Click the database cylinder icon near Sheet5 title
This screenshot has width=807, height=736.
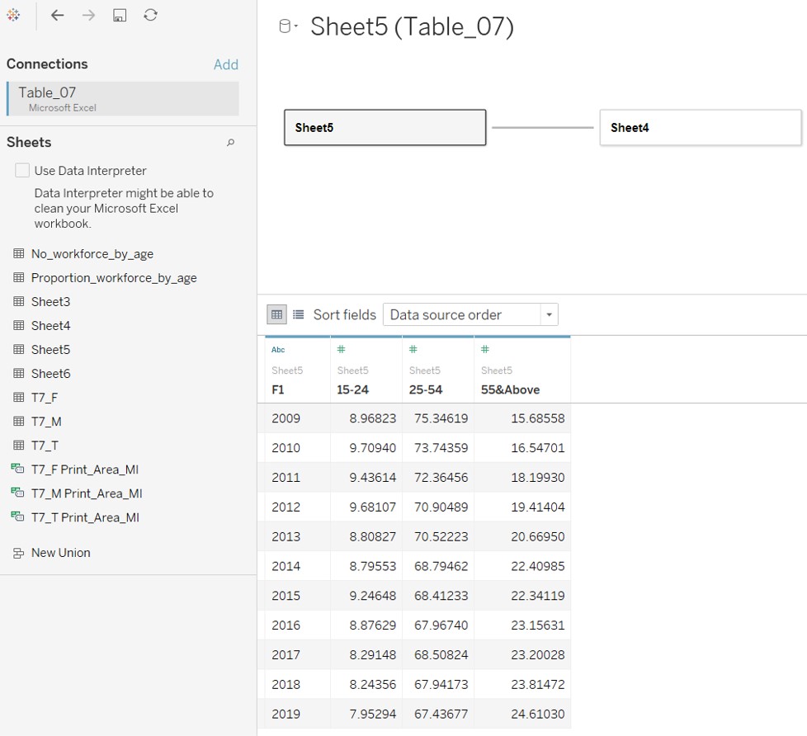tap(286, 24)
